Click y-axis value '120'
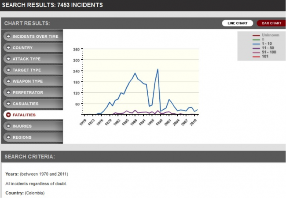 click(77, 93)
